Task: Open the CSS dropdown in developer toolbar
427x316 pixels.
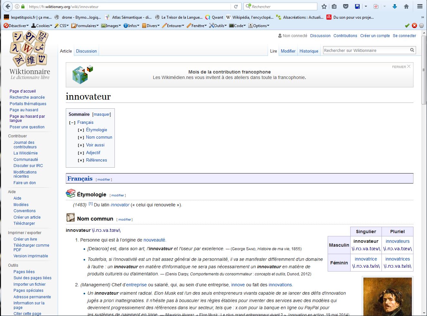Action: click(x=61, y=26)
